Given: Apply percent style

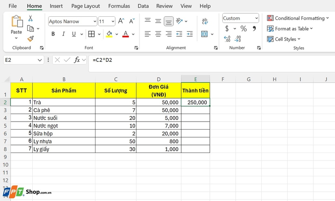Looking at the screenshot, I should pyautogui.click(x=244, y=28).
